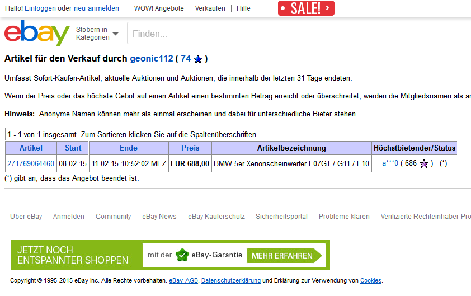Click JETZT NOCH ENTSPANNTER SHOPPEN banner text
This screenshot has width=471, height=296.
click(x=73, y=255)
